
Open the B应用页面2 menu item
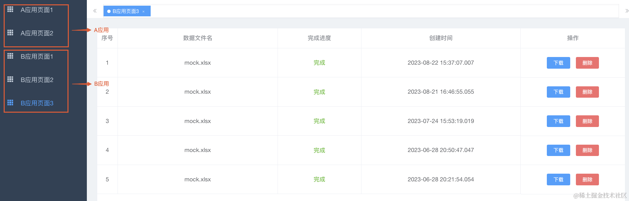click(37, 80)
